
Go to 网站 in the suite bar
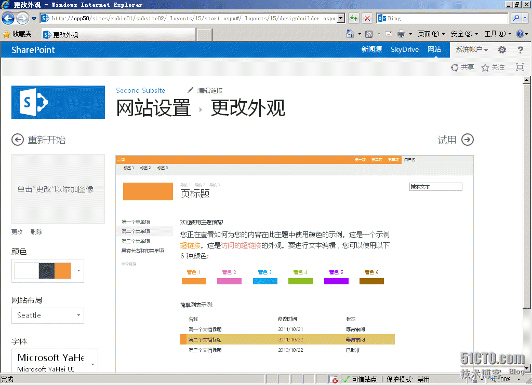434,49
